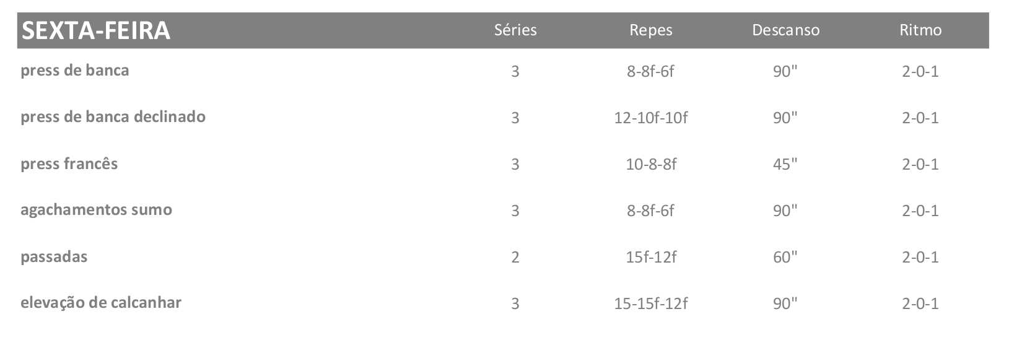Select the séries value 2 for passadas
The image size is (1009, 340).
coord(515,257)
